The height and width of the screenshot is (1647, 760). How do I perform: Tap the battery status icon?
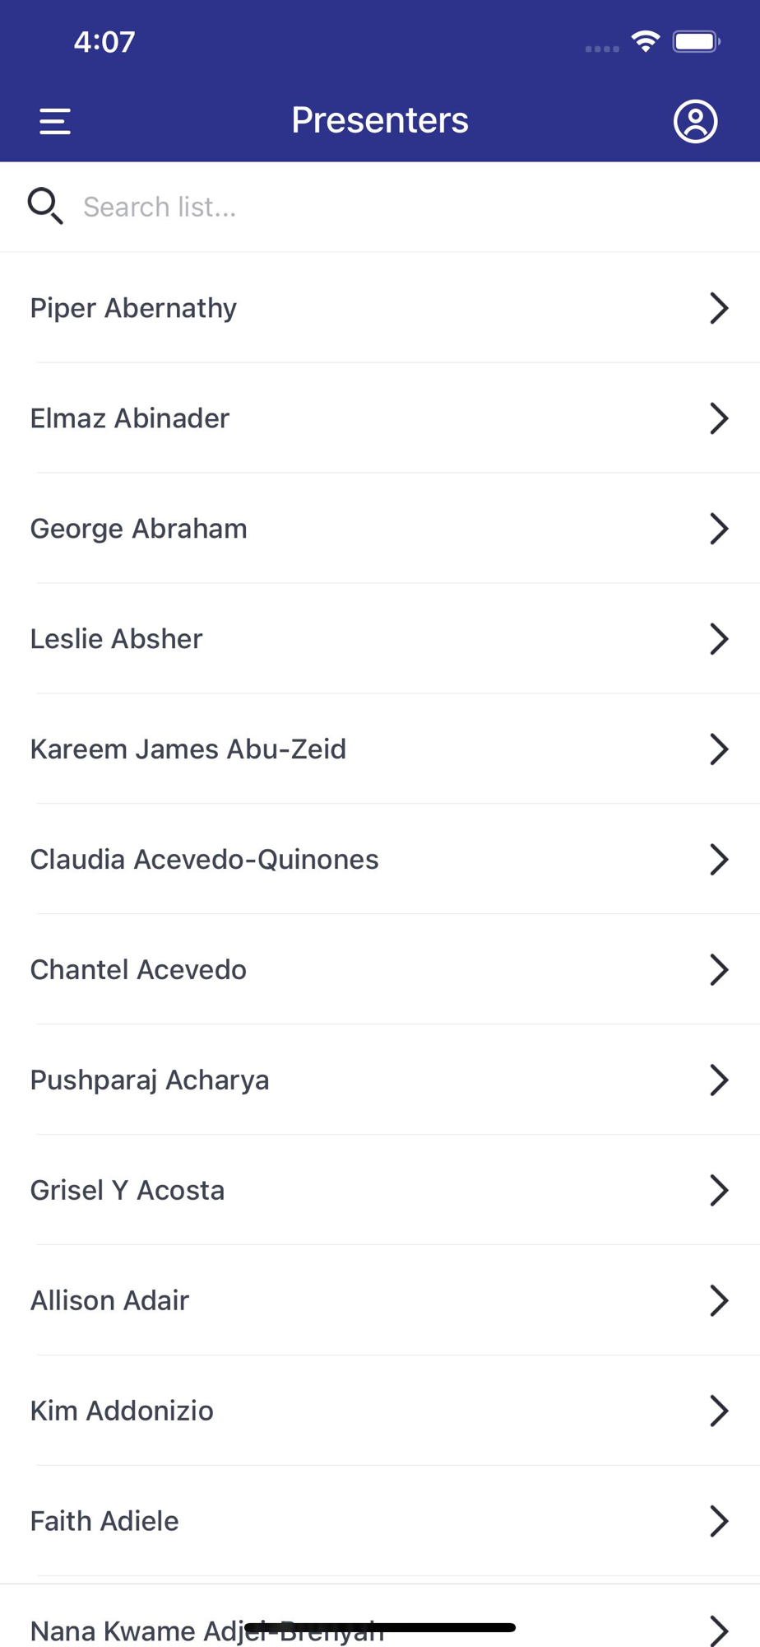pos(696,41)
